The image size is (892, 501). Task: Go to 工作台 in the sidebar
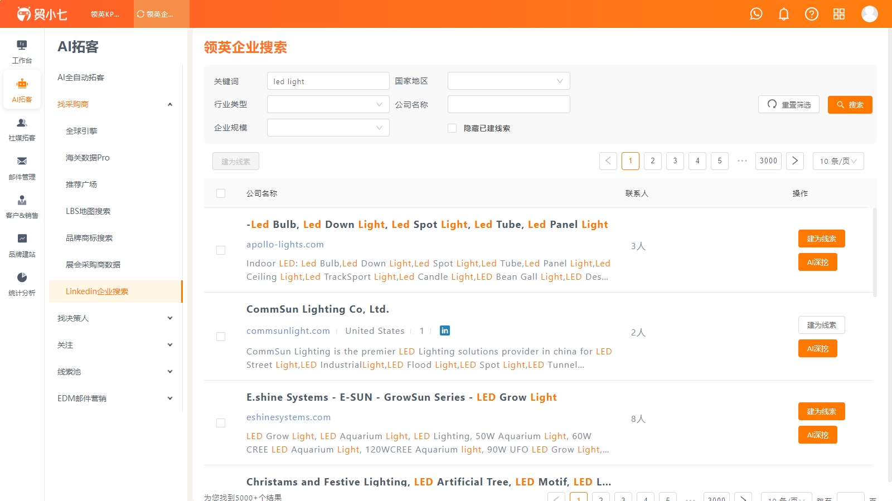tap(22, 52)
